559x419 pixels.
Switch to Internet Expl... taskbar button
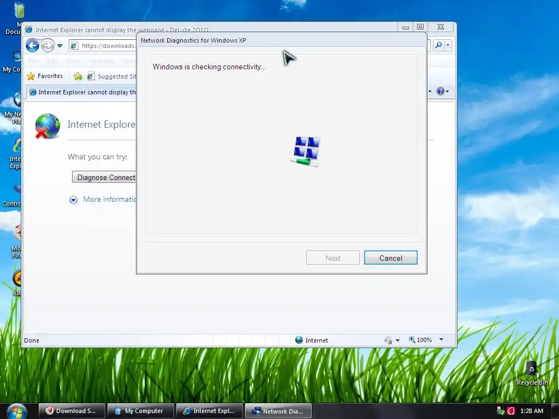210,411
